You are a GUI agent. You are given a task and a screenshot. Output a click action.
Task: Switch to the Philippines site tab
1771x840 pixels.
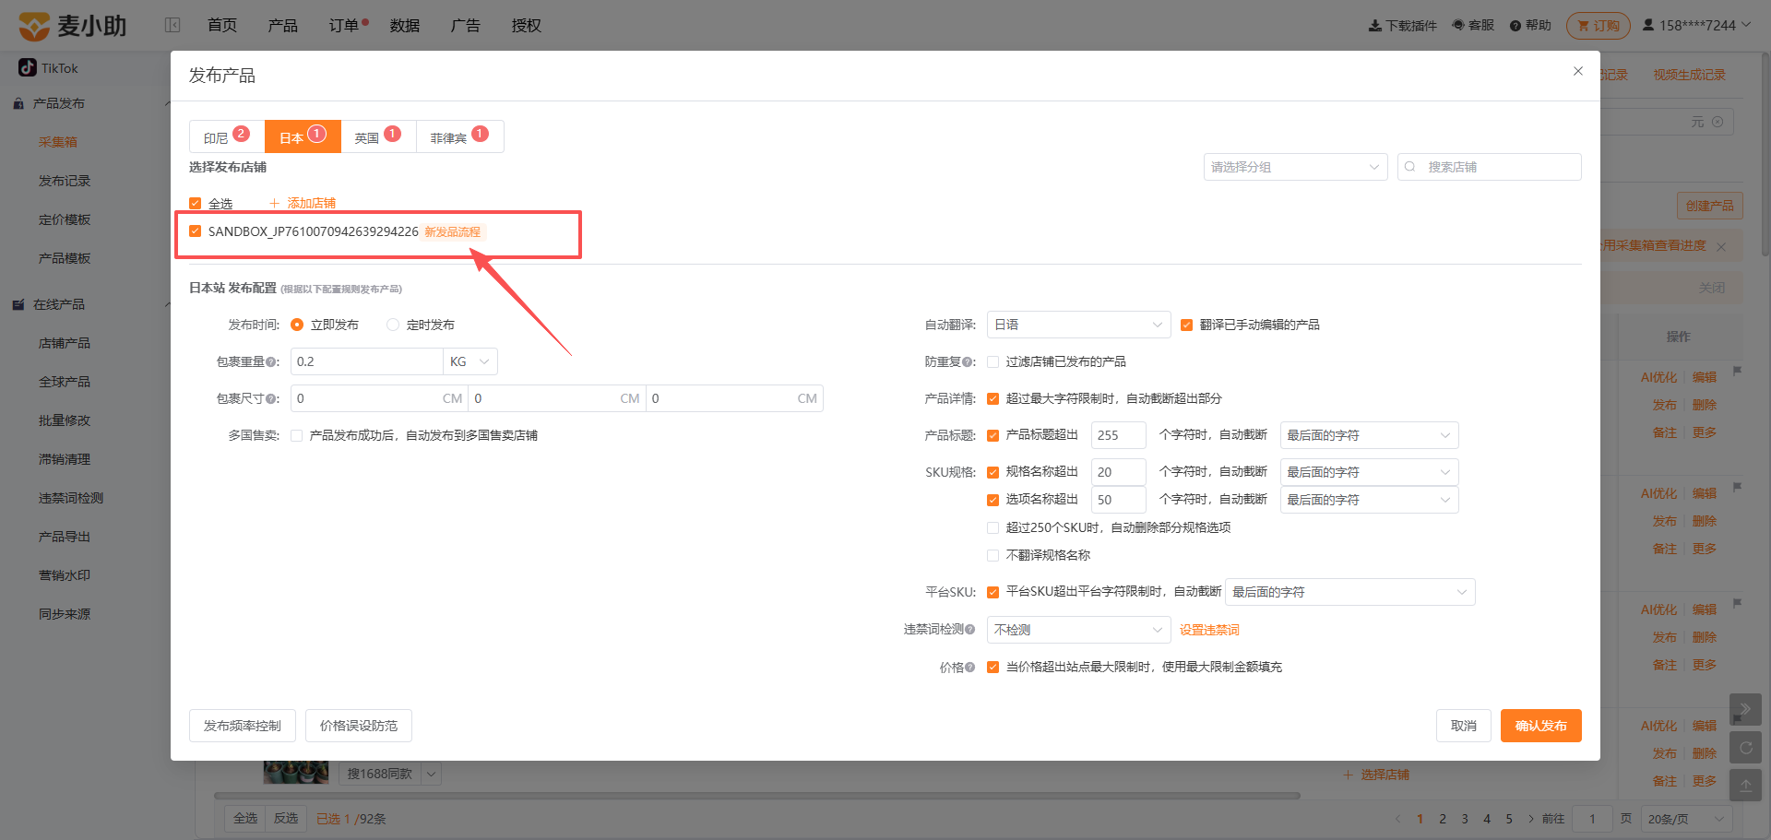point(459,136)
